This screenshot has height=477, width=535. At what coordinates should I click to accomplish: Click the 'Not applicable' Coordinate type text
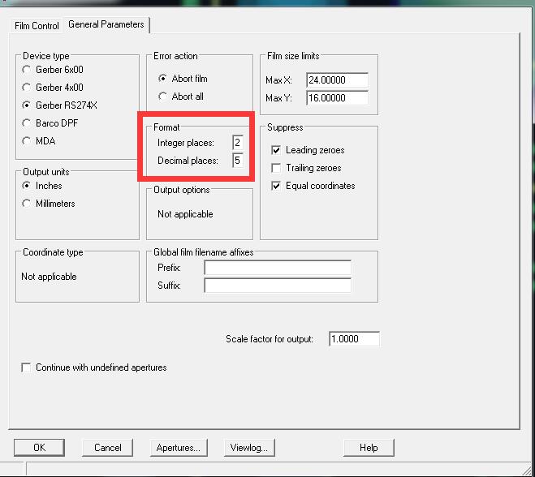tap(49, 277)
